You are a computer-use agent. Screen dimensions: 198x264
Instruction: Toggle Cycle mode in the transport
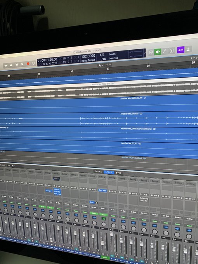point(33,63)
